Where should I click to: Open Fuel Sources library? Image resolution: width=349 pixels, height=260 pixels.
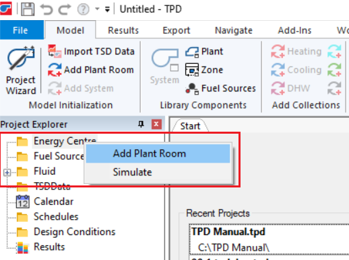[220, 89]
